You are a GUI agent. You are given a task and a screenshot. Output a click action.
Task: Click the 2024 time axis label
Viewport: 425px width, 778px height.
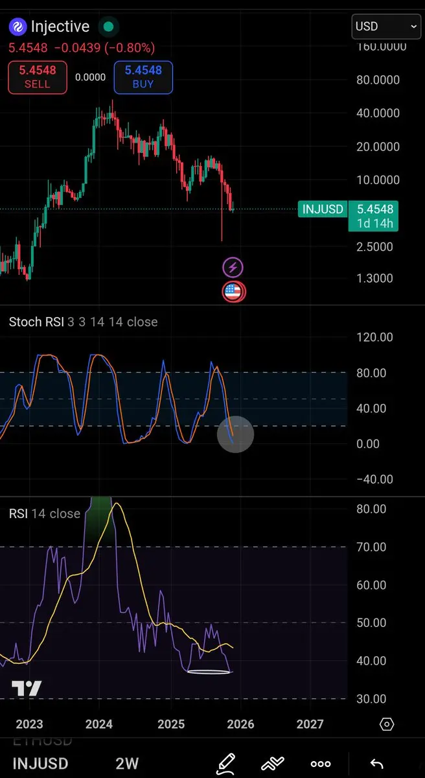pos(99,724)
